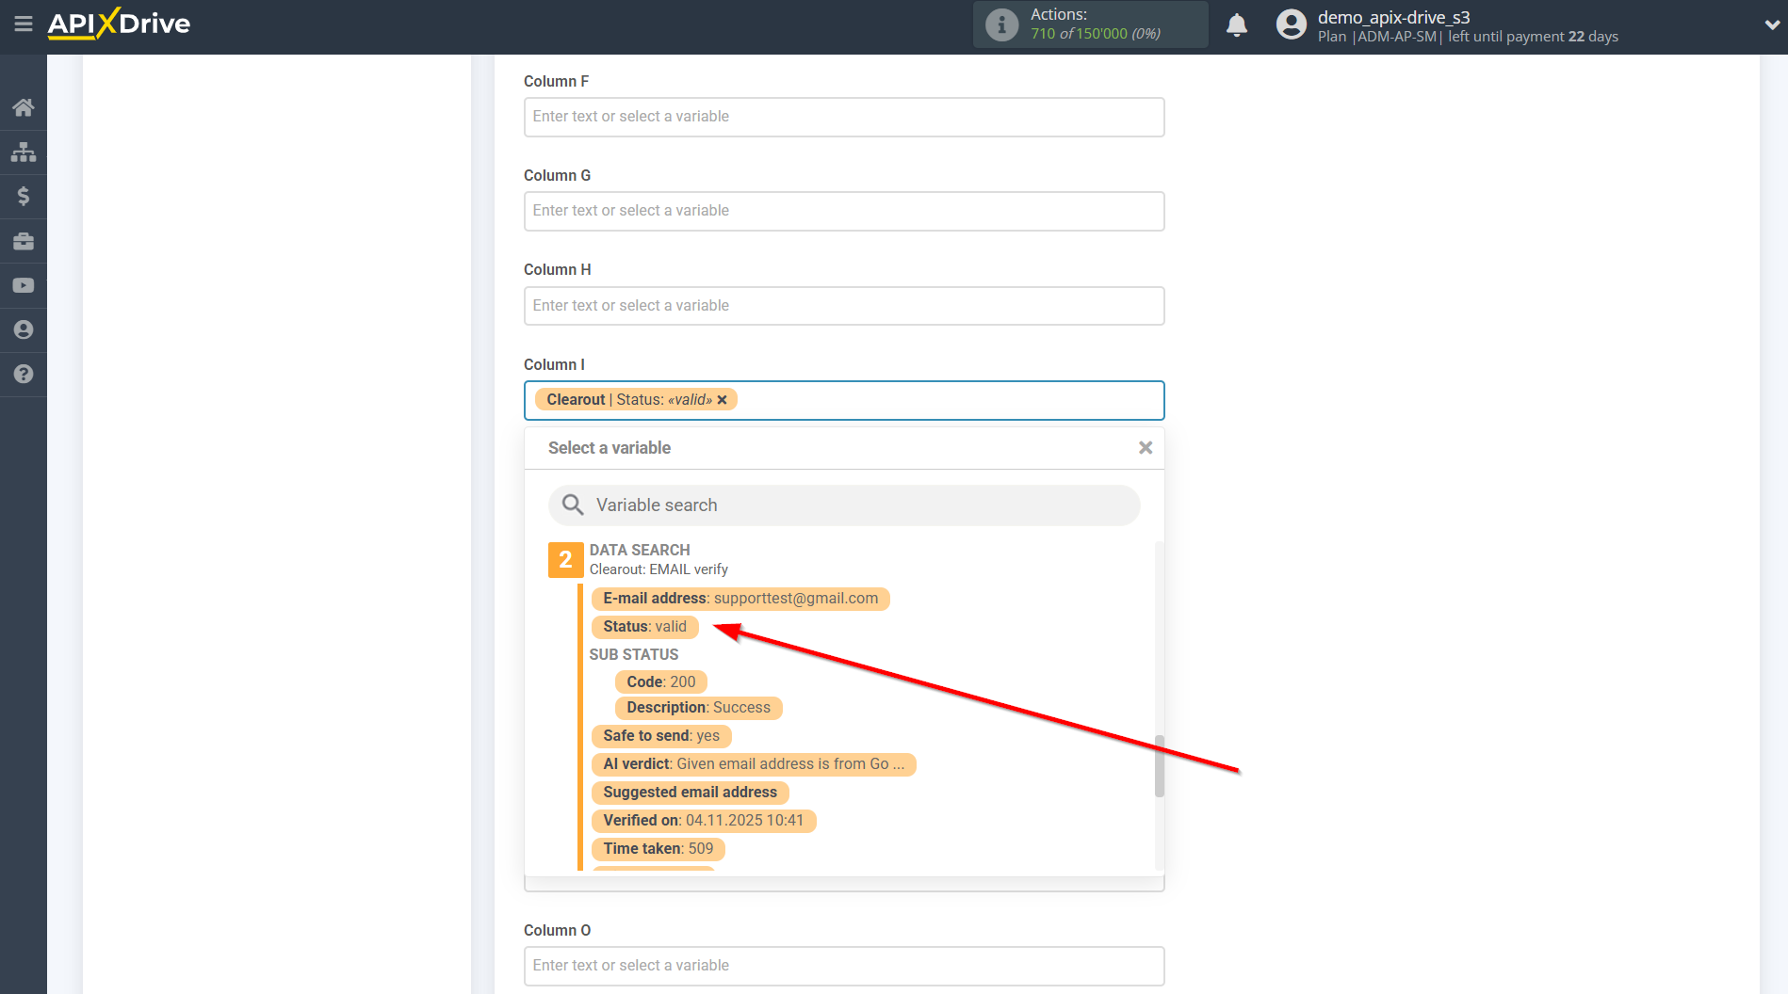Open the briefcase services icon in sidebar
Viewport: 1788px width, 994px height.
pos(24,241)
